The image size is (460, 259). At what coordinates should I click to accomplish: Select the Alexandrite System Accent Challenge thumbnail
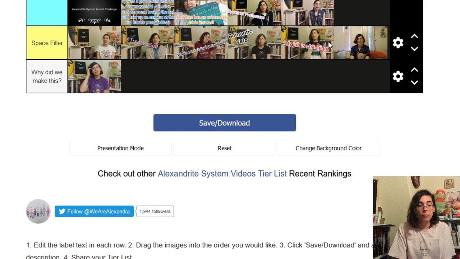pyautogui.click(x=94, y=13)
